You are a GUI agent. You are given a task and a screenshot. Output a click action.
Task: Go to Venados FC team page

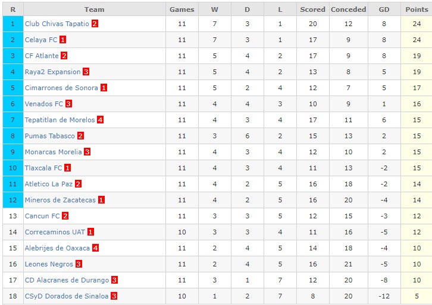tap(43, 104)
